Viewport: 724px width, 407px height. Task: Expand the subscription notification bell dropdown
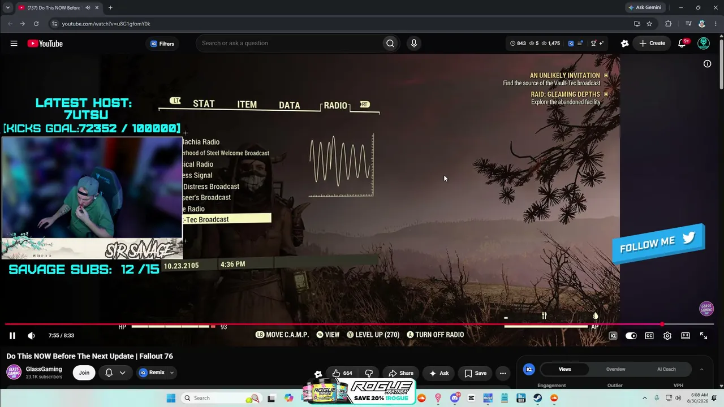115,373
